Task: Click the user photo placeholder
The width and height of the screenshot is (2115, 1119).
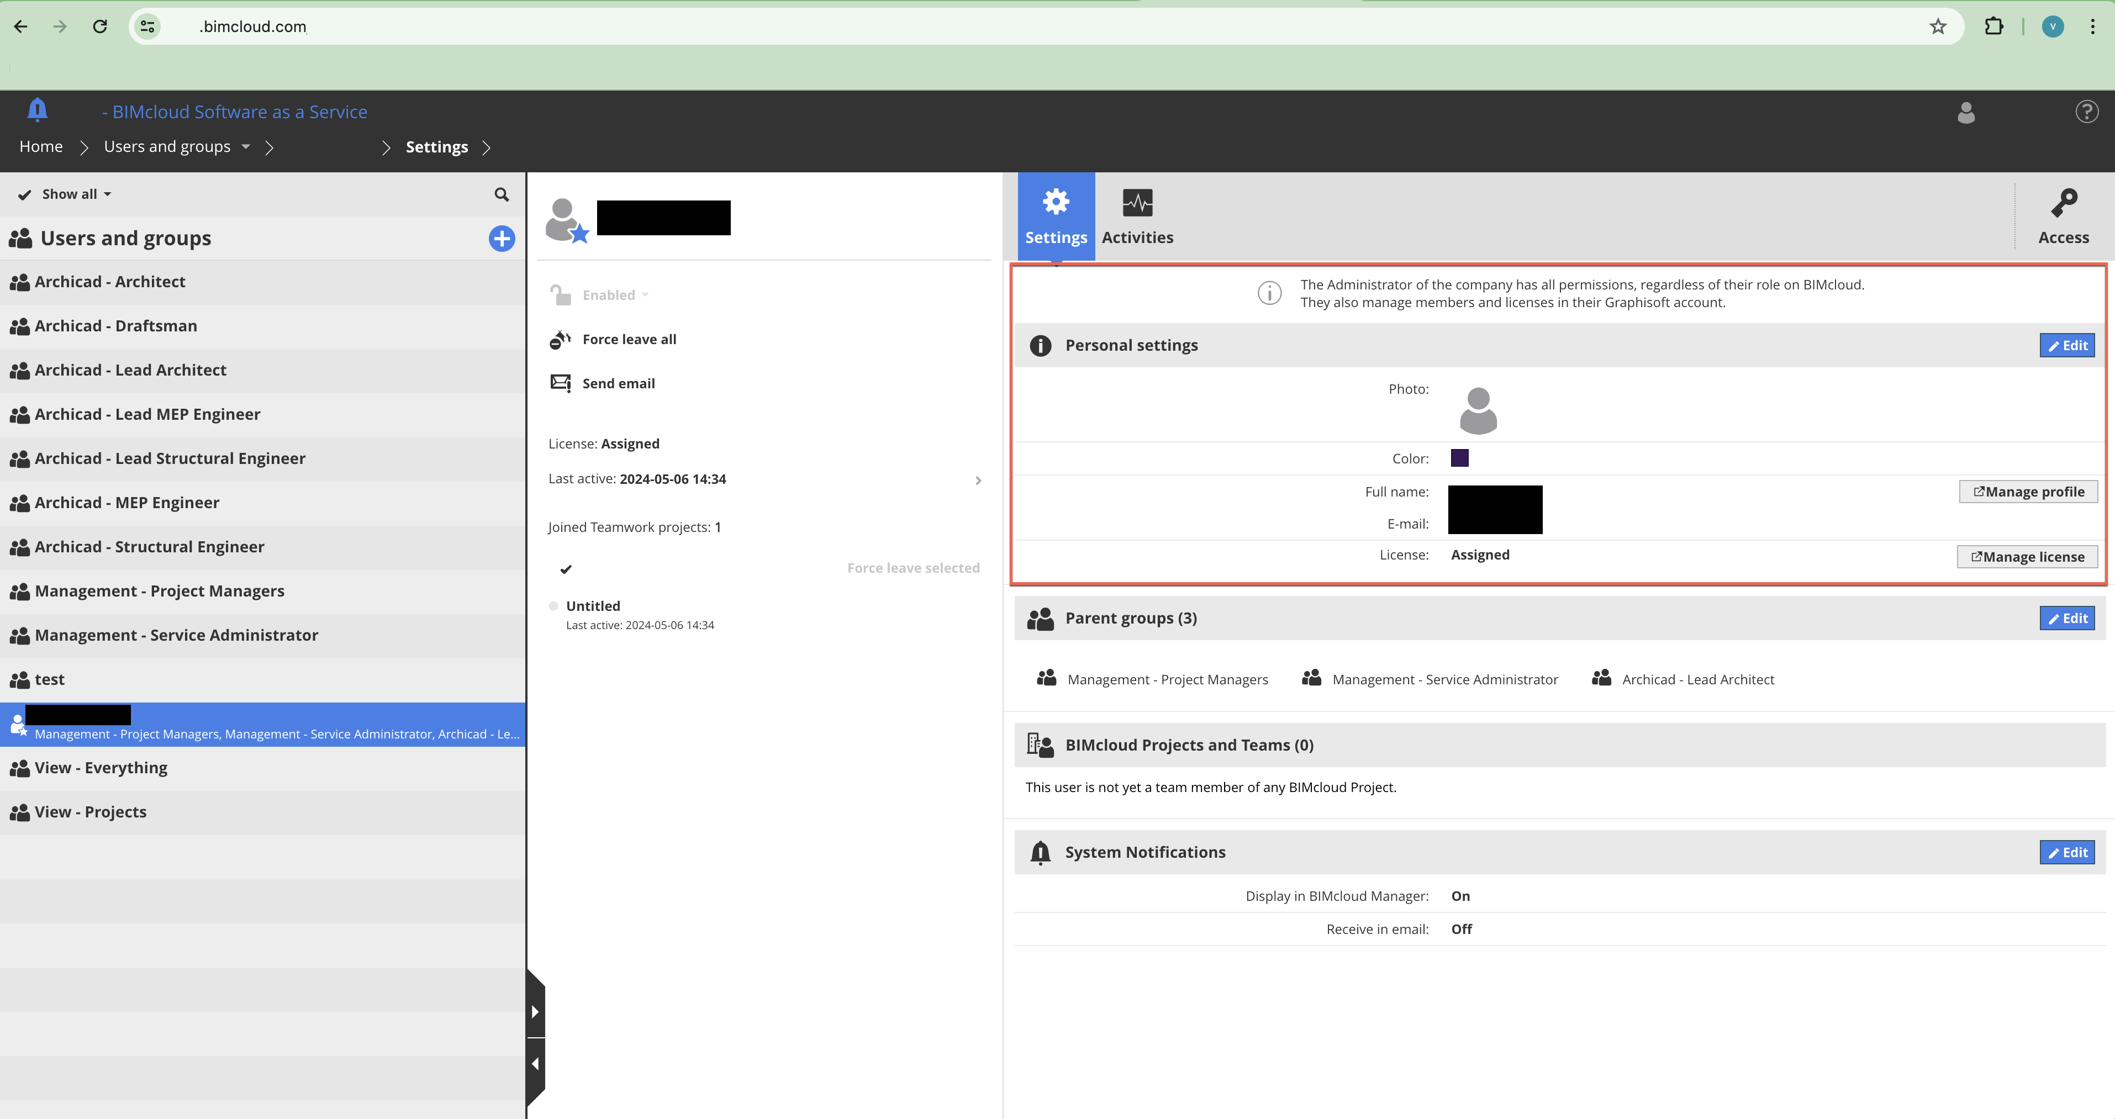Action: pos(1478,410)
